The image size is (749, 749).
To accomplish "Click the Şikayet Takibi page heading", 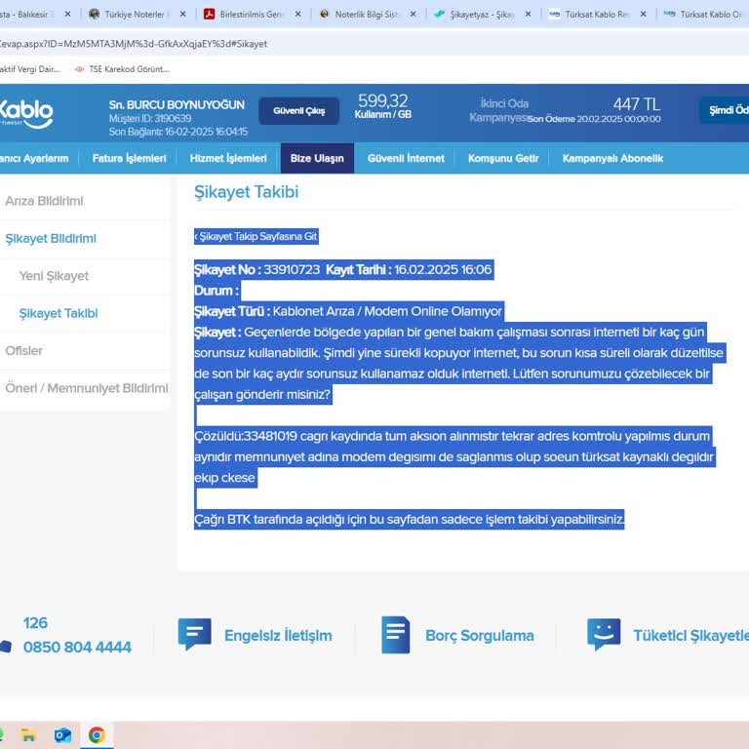I will [246, 192].
